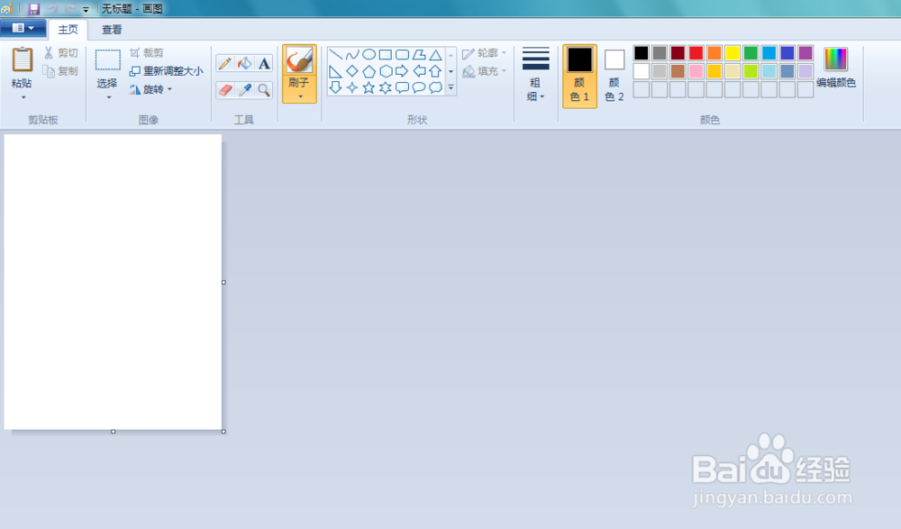Choose the Rounded rectangular callout shape
The image size is (901, 529).
tap(402, 87)
